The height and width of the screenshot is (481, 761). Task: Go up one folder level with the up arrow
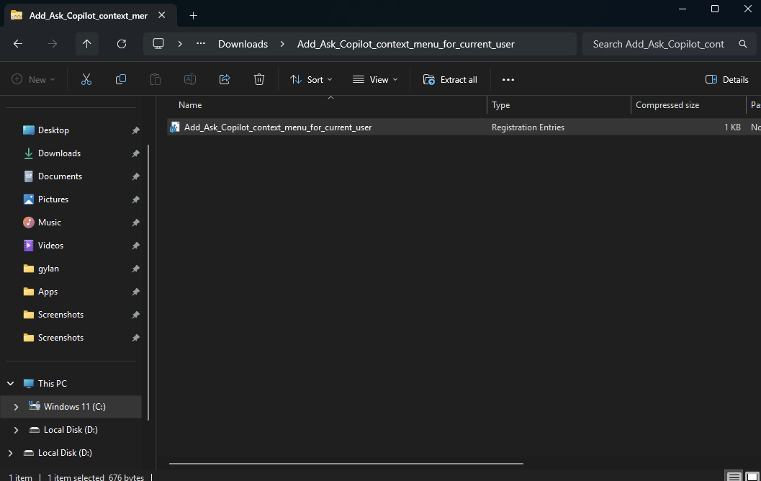(x=87, y=44)
